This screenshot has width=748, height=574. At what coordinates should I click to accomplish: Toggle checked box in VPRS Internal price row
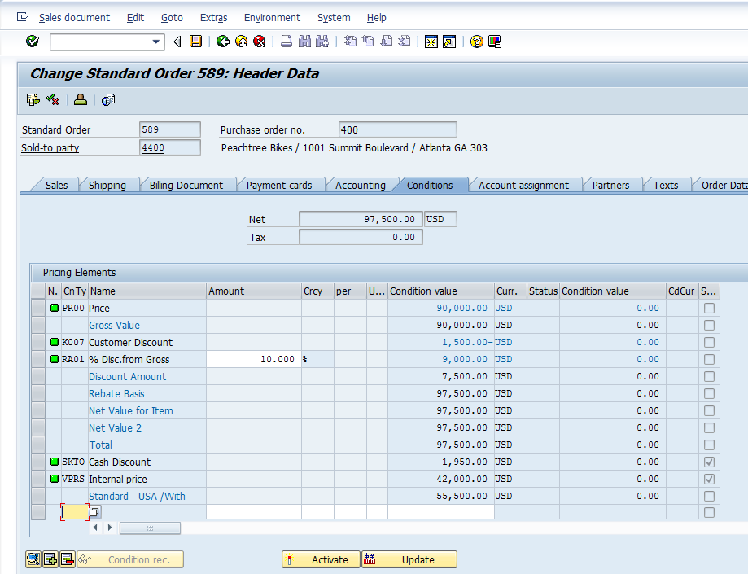point(710,479)
